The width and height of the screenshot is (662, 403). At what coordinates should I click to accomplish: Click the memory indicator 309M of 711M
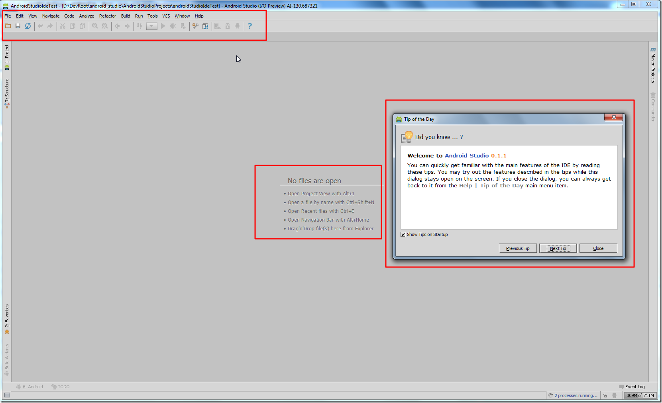tap(640, 395)
